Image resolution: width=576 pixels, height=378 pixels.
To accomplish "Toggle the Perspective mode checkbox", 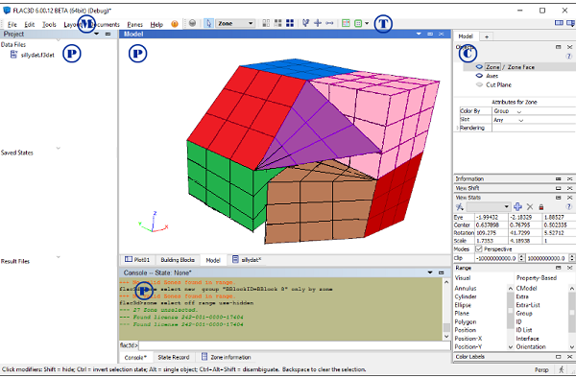I will click(479, 249).
